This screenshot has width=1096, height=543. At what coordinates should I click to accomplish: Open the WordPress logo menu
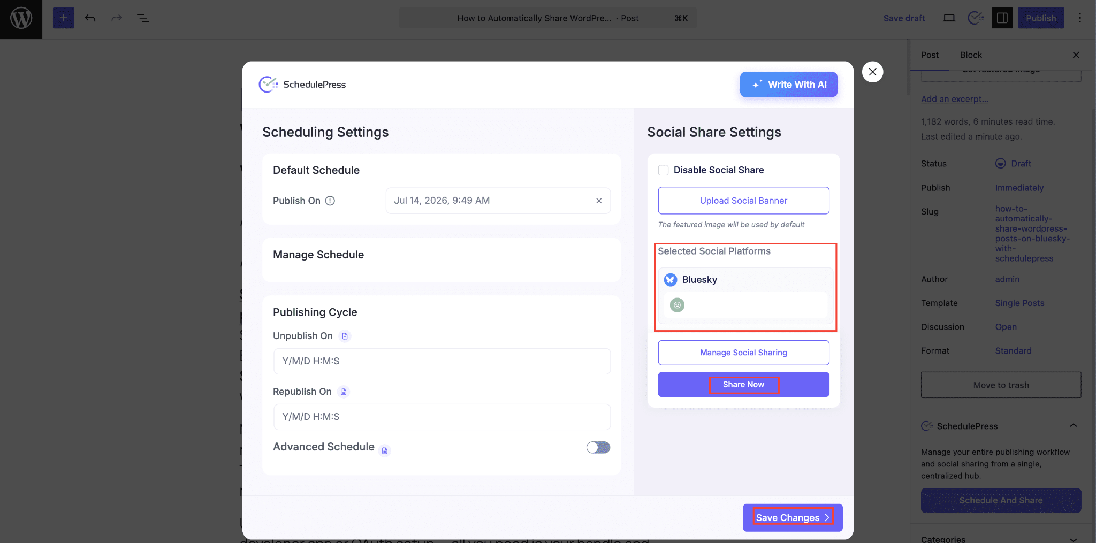tap(21, 19)
